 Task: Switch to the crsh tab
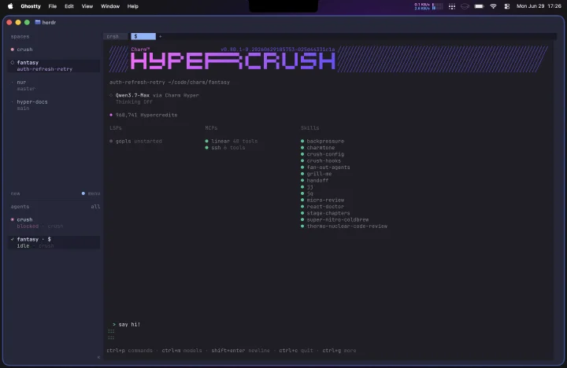115,36
